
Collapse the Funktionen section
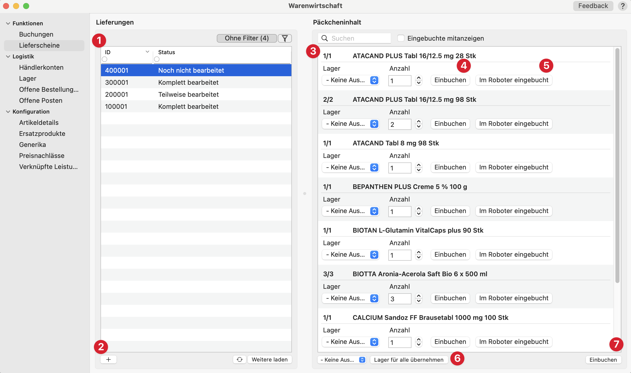tap(8, 23)
